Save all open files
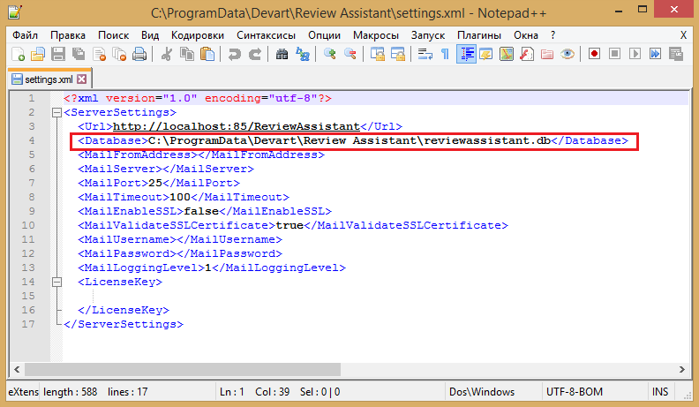The height and width of the screenshot is (407, 699). [x=79, y=55]
